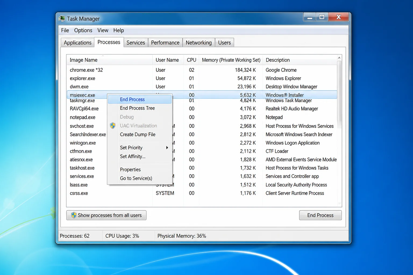The height and width of the screenshot is (275, 413).
Task: Switch to the Services tab
Action: coord(136,43)
